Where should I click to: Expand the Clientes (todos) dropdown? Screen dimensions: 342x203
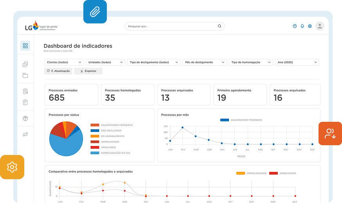click(64, 62)
